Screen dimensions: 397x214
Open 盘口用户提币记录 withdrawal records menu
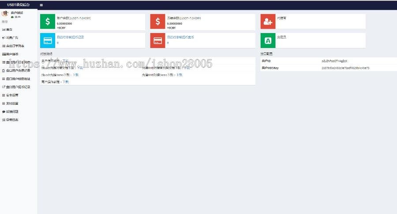[x=18, y=87]
